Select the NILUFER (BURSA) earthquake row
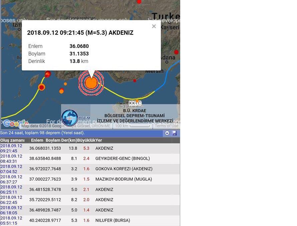Screen dimensions: 297x226 pos(90,221)
